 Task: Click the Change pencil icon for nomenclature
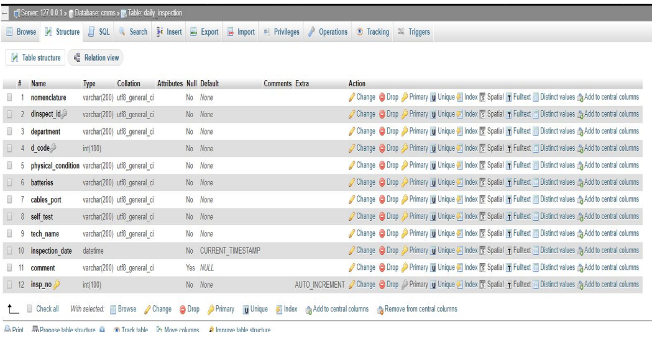pos(352,97)
